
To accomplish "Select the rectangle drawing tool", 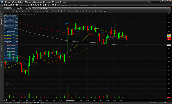I will 29,11.
